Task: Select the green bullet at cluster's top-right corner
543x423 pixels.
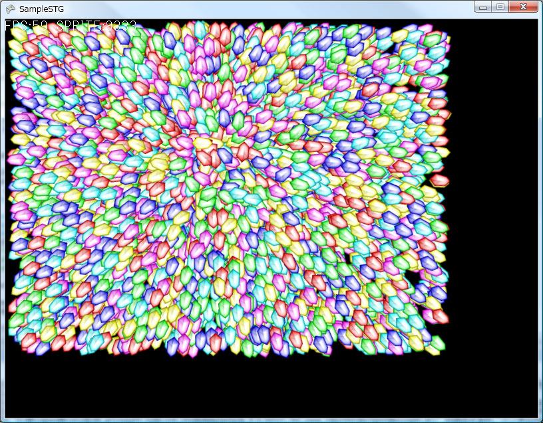Action: point(433,40)
